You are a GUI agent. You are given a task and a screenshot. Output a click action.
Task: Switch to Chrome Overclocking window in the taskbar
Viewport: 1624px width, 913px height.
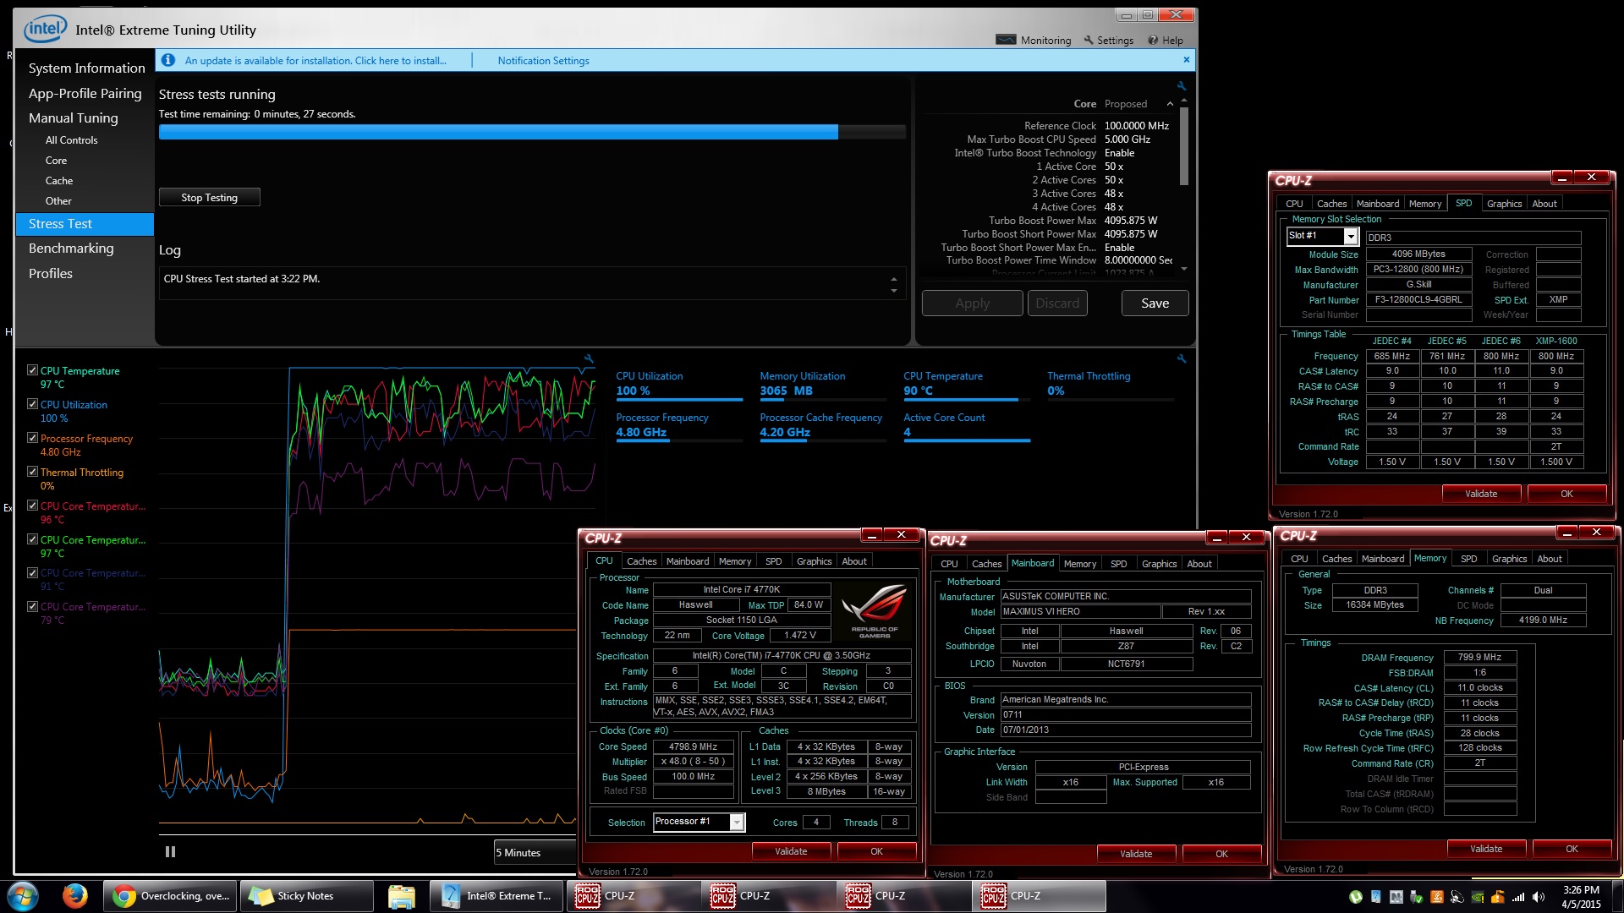pyautogui.click(x=170, y=896)
